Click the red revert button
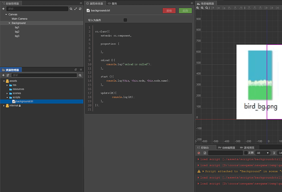282x192 pixels. [169, 11]
